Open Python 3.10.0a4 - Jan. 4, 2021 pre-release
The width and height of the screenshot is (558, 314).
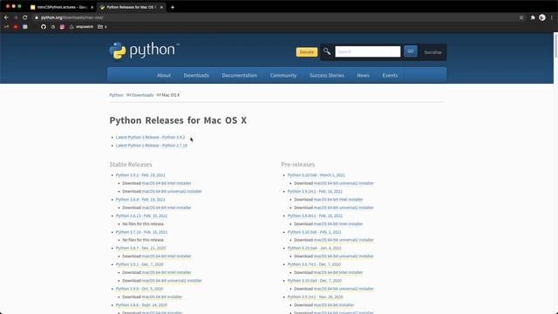click(314, 248)
